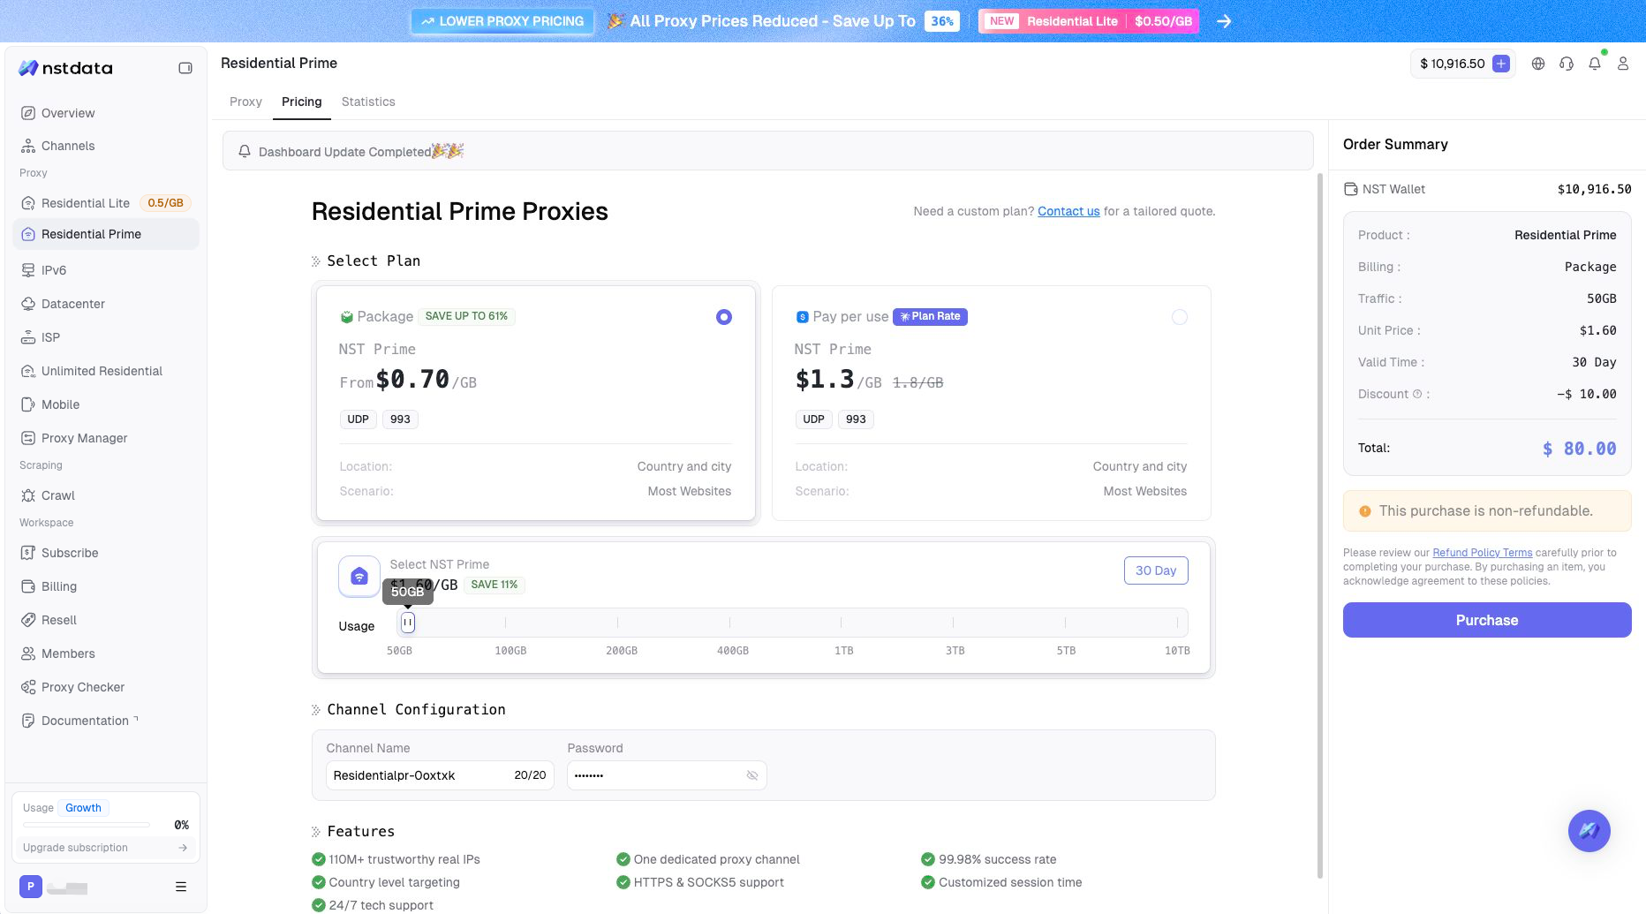Screen dimensions: 1646x914
Task: Add funds with plus button
Action: (1501, 64)
